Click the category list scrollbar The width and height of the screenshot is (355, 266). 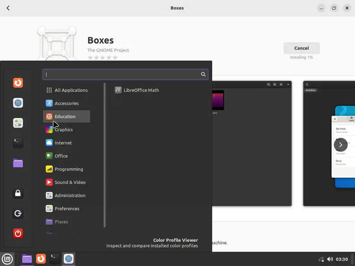pos(105,155)
